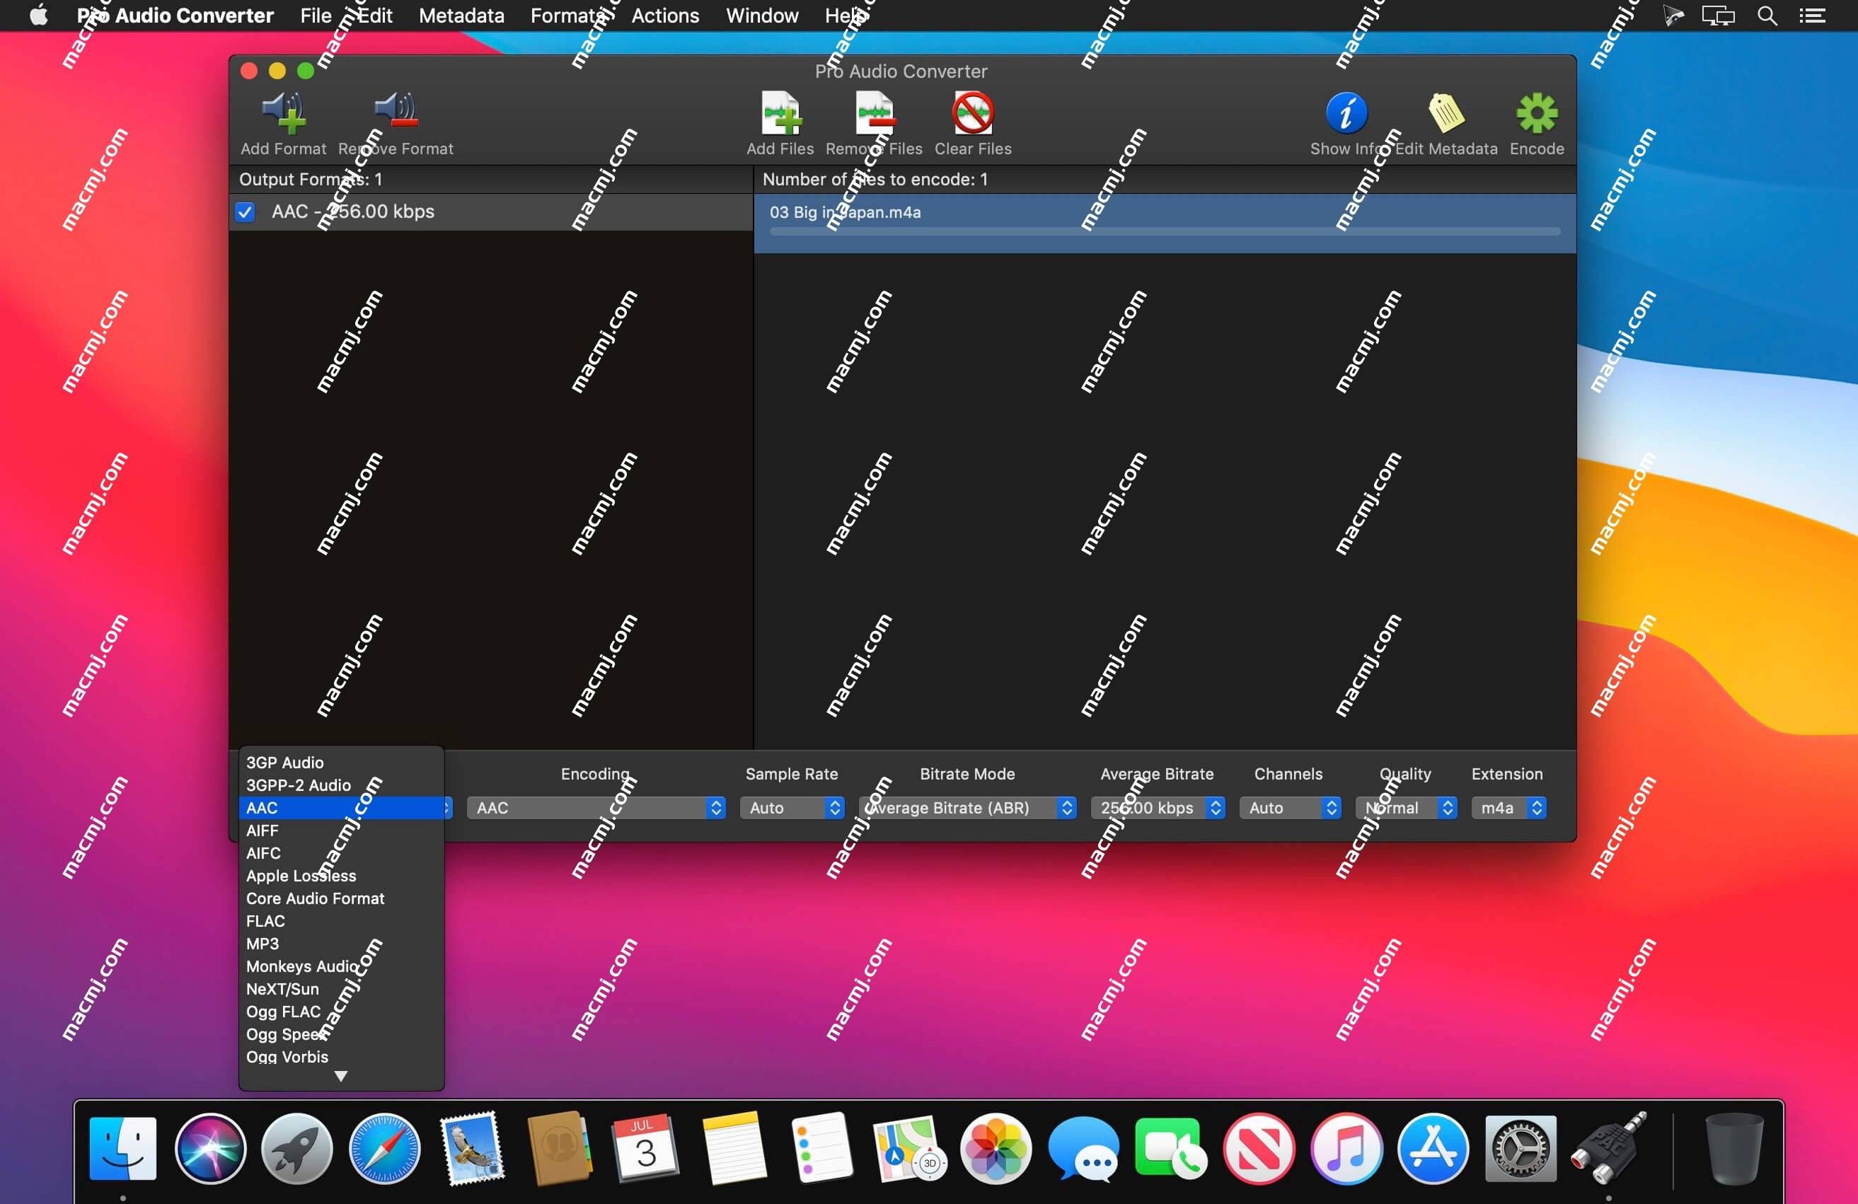Viewport: 1858px width, 1204px height.
Task: Open the Bitrate Mode dropdown
Action: [968, 808]
